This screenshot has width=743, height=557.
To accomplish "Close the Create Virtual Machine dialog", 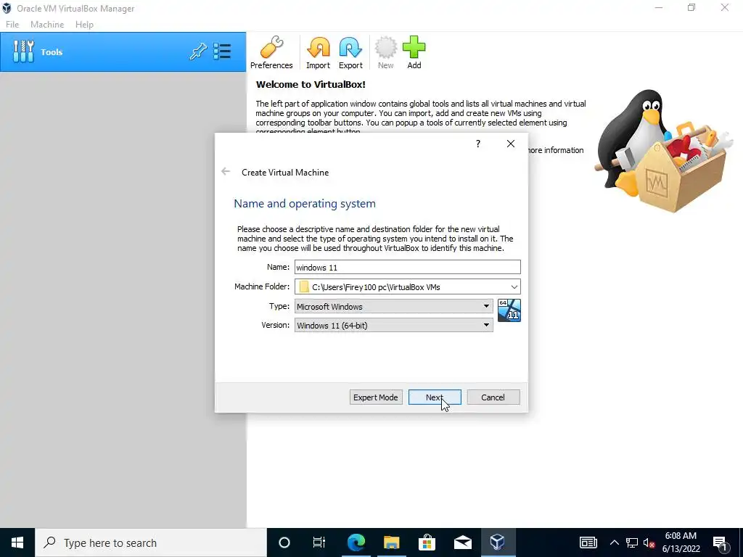I will (510, 144).
